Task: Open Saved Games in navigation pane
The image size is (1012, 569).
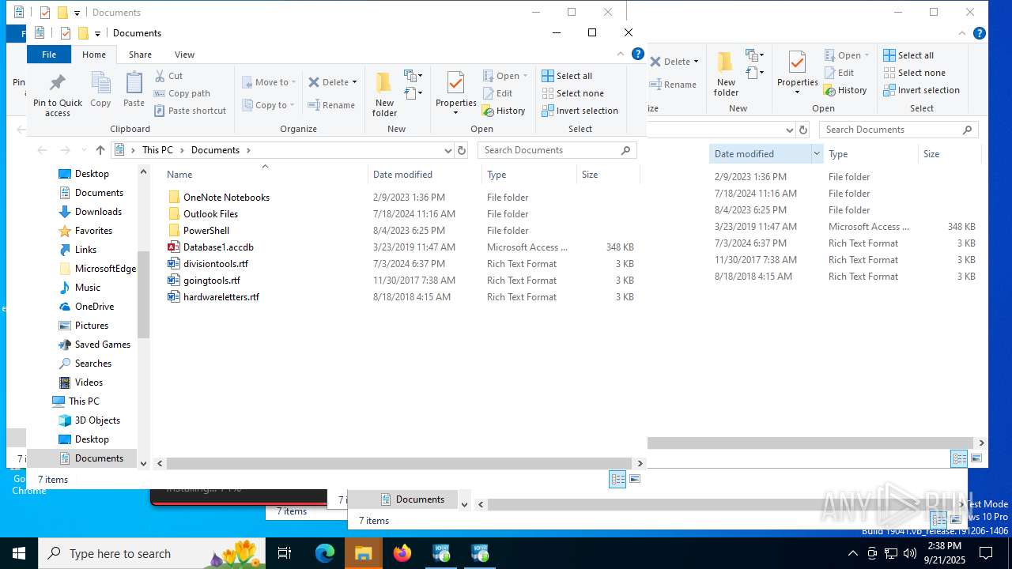Action: coord(103,345)
